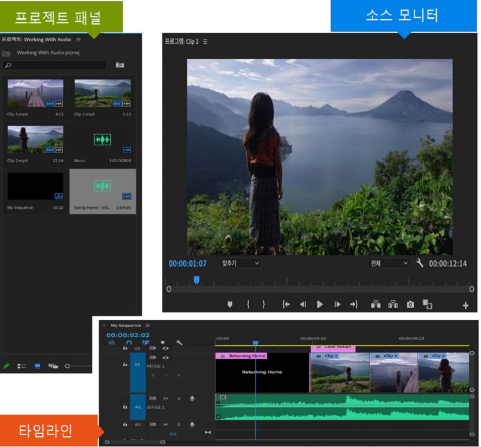Click the timeline timecode 00:00:02:02

click(x=128, y=335)
